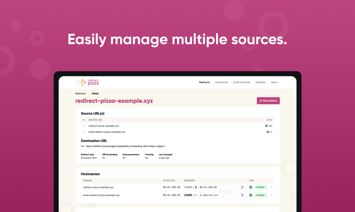Screen dimensions: 355x212
Task: Open the three-dot menu for redirect-pizza-example.xyz hostname
Action: coord(271,187)
